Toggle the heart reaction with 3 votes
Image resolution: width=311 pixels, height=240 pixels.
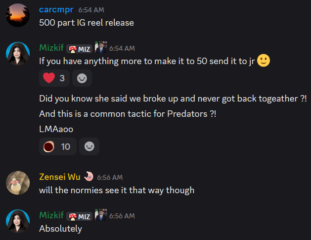(54, 78)
